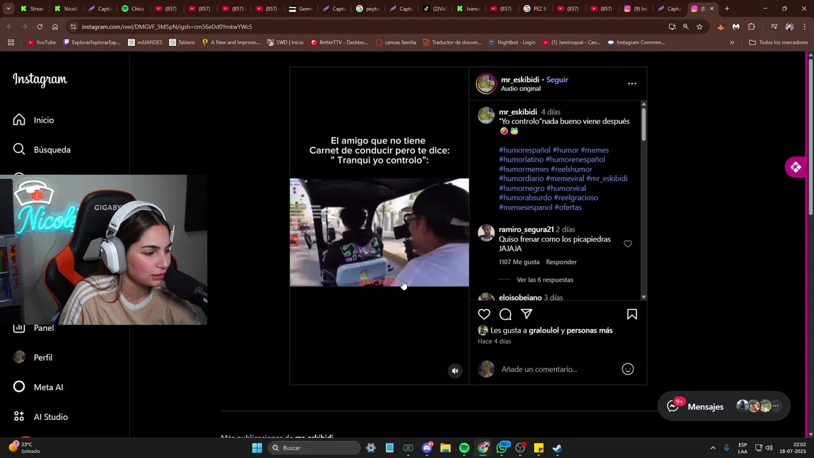View 1107 Me gusta on comment
The width and height of the screenshot is (814, 458).
519,262
